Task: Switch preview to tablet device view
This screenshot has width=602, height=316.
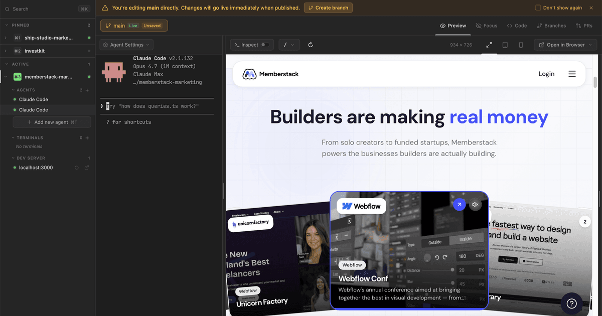Action: click(505, 45)
